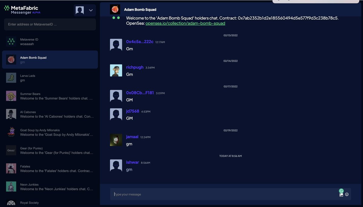
Task: Click the 3:34PM timestamp next to richpugh
Action: coord(150,68)
